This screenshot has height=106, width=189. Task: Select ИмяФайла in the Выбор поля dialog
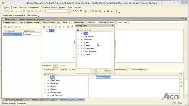tap(88, 36)
